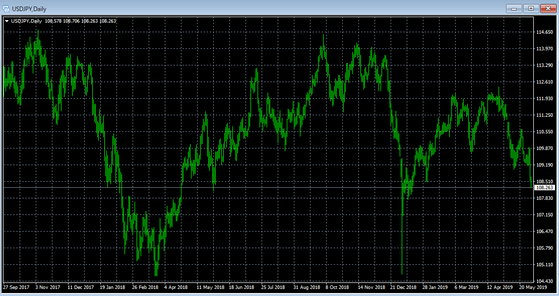Click the 107.830 price axis label
This screenshot has height=296, width=559.
pyautogui.click(x=544, y=198)
